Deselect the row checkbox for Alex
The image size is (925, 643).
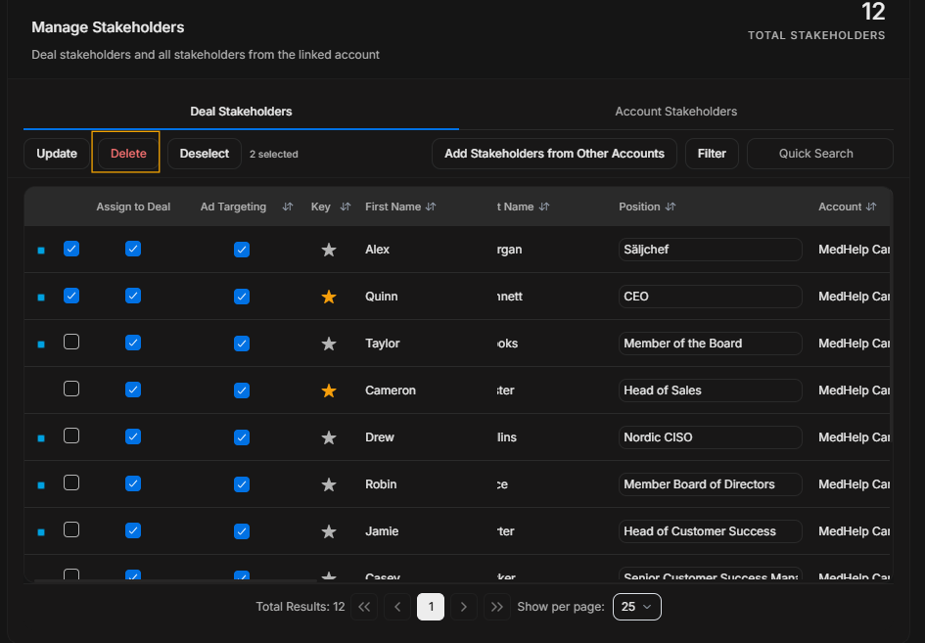point(71,249)
